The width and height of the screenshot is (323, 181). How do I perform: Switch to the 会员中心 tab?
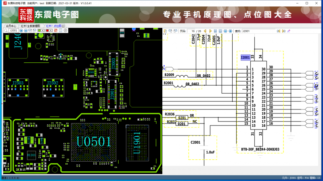[11, 26]
